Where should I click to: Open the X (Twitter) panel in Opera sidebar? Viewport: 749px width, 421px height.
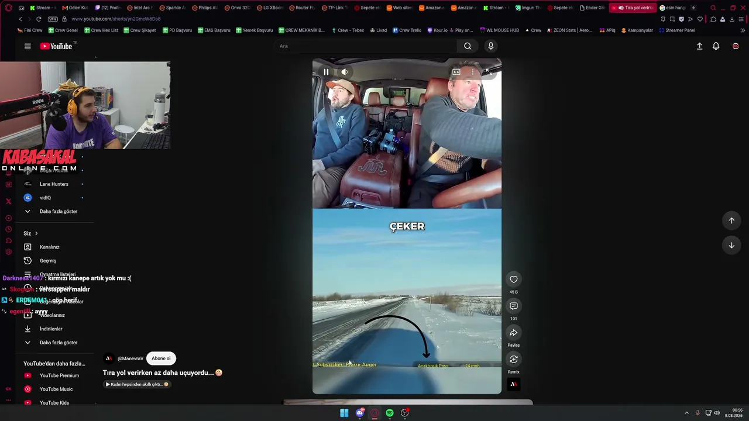tap(8, 201)
